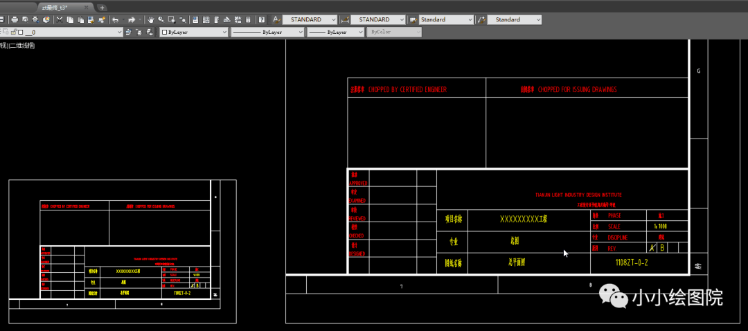The height and width of the screenshot is (331, 748).
Task: Click 'CHOPPED FOR ISSUING DRAWINGS' text
Action: coord(577,89)
